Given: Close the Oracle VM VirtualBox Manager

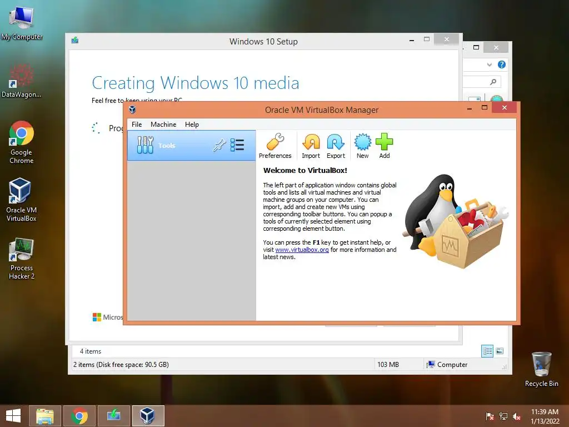Looking at the screenshot, I should 505,107.
